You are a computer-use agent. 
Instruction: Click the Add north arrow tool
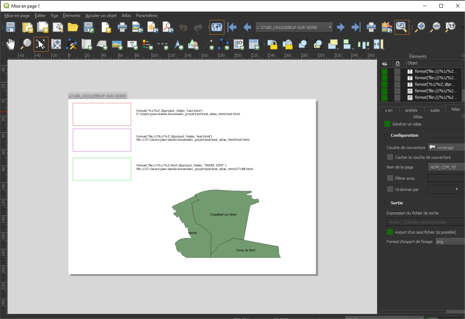(178, 44)
